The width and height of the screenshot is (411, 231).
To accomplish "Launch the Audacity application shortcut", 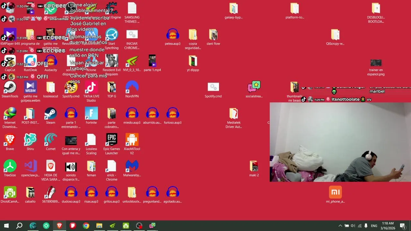I will [x=51, y=64].
